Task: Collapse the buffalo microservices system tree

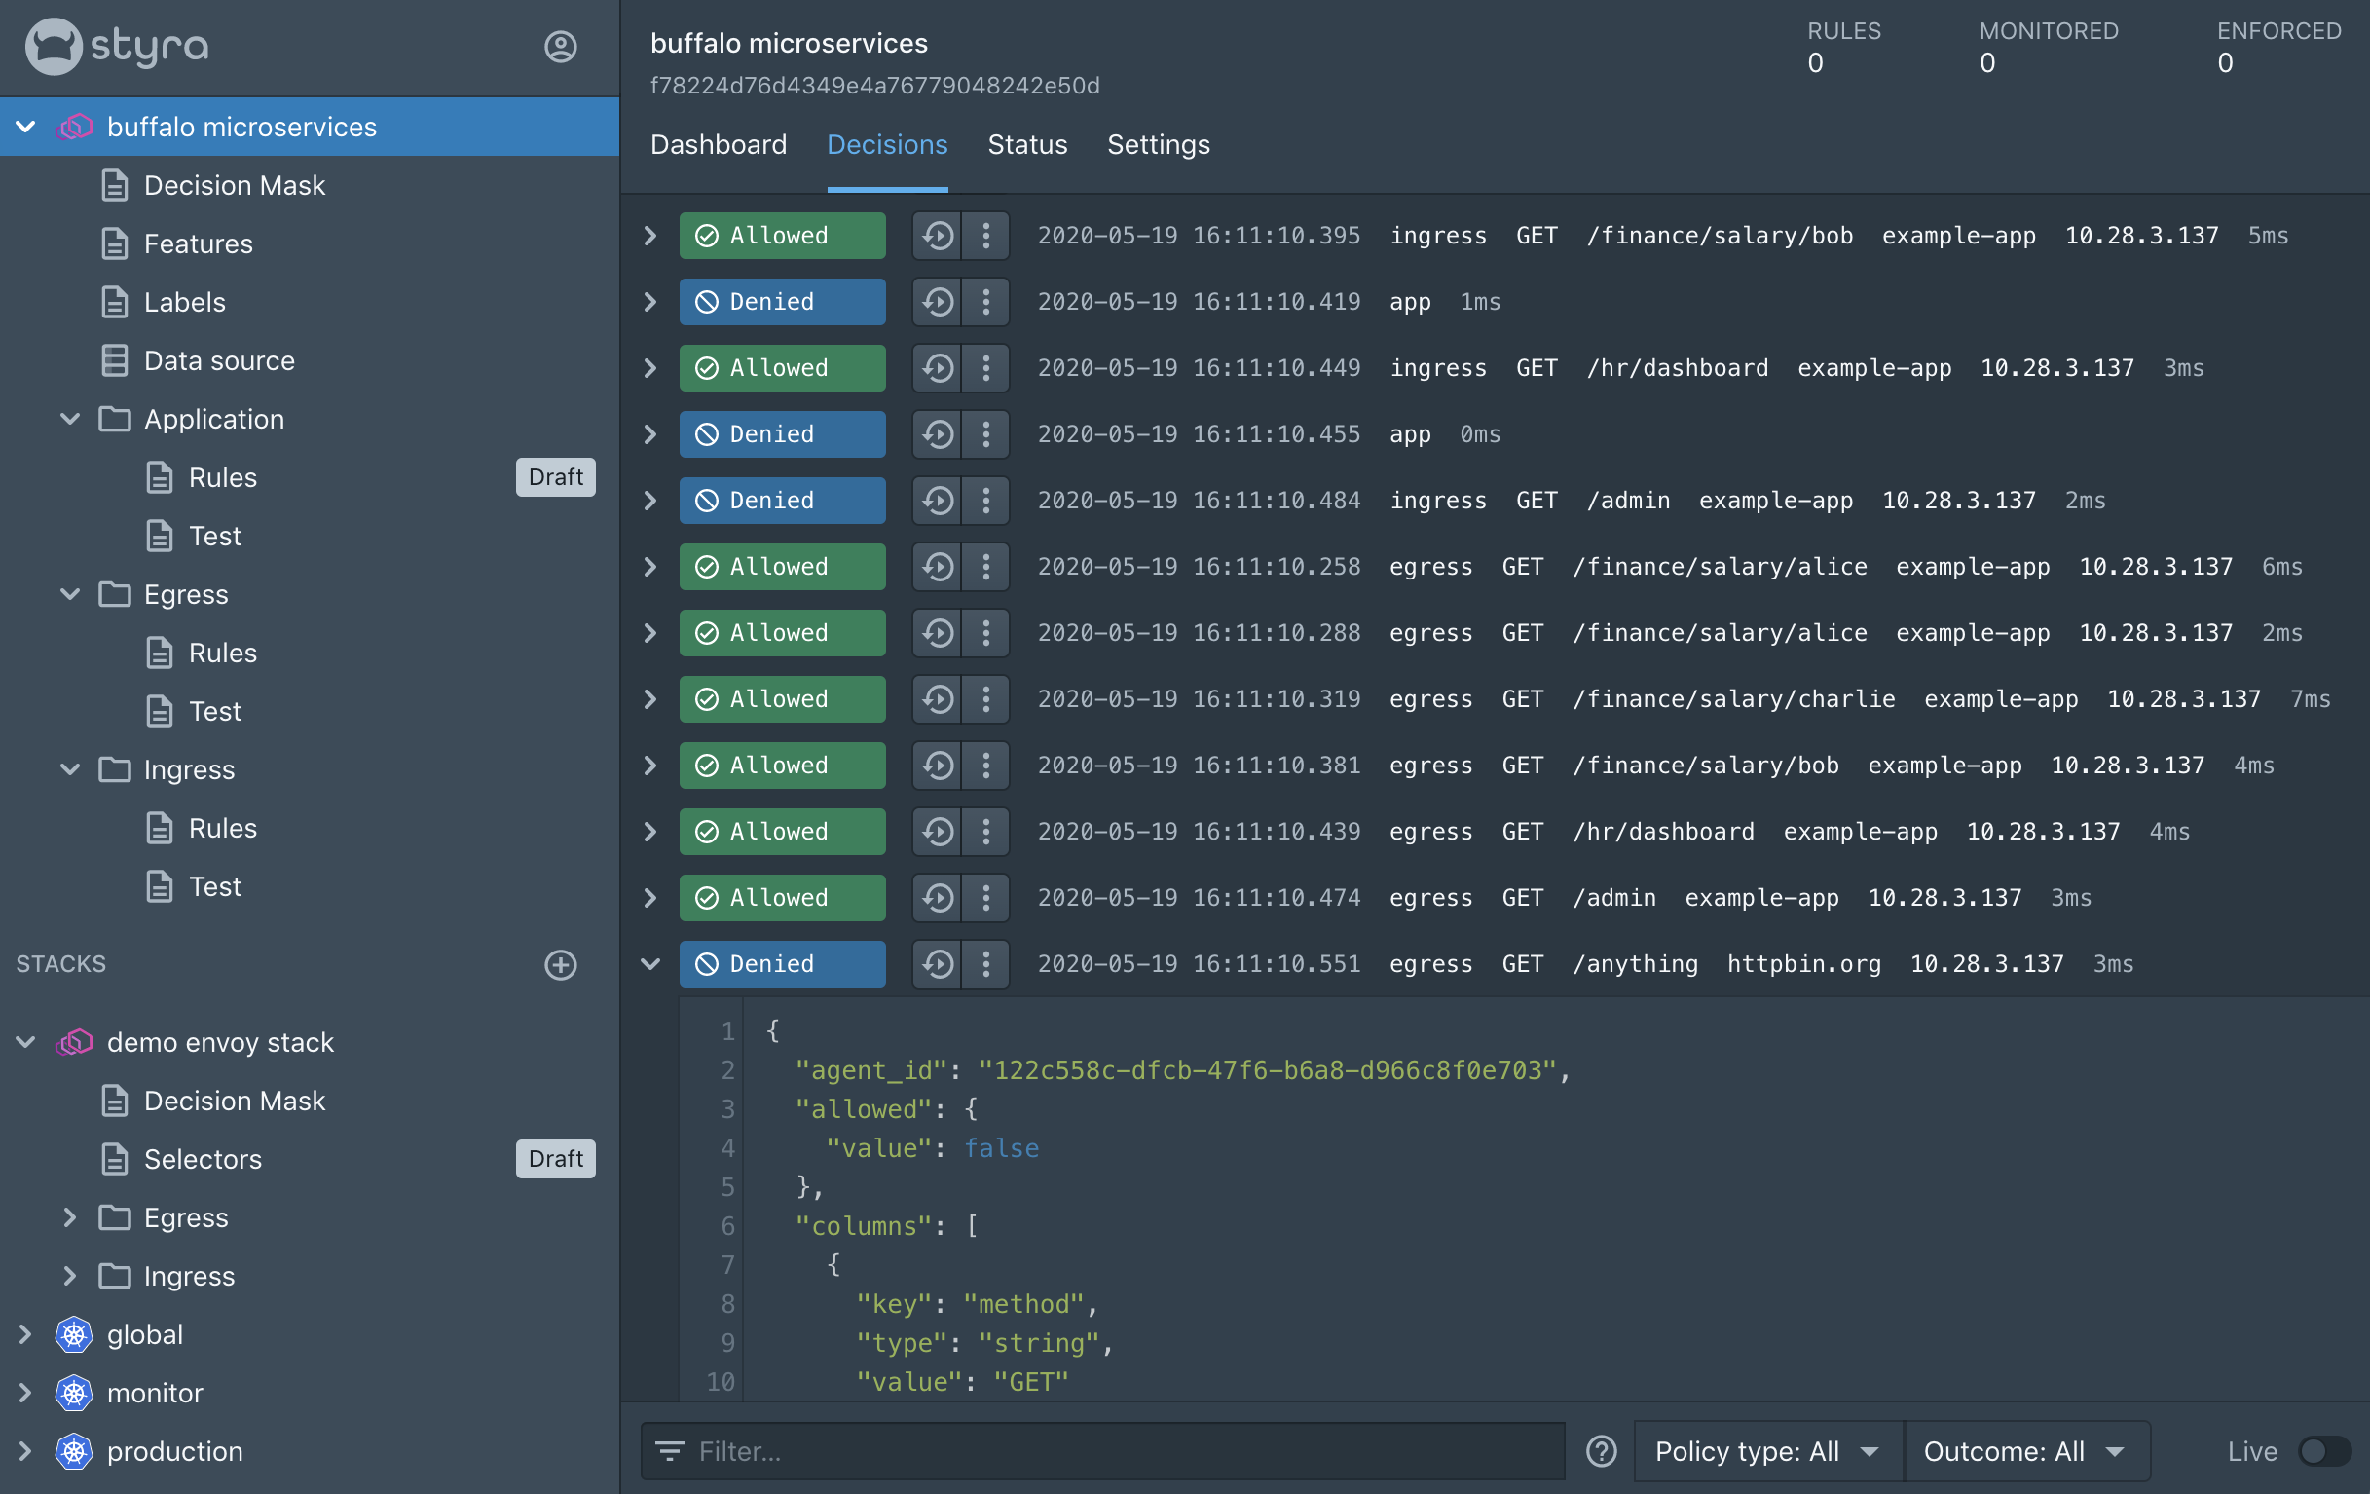Action: coord(26,126)
